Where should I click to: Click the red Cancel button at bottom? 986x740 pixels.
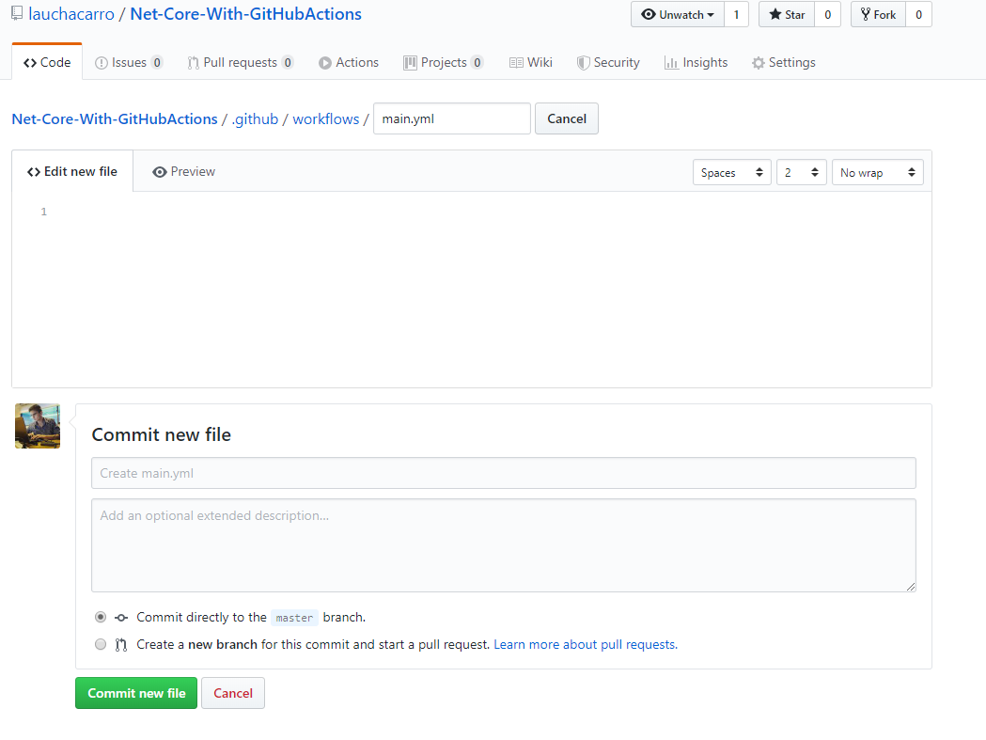pyautogui.click(x=233, y=693)
